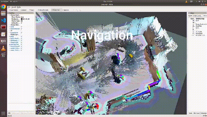Viewport: 207px width, 117px height.
Task: Toggle the LaserScan display checkbox
Action: click(x=22, y=33)
